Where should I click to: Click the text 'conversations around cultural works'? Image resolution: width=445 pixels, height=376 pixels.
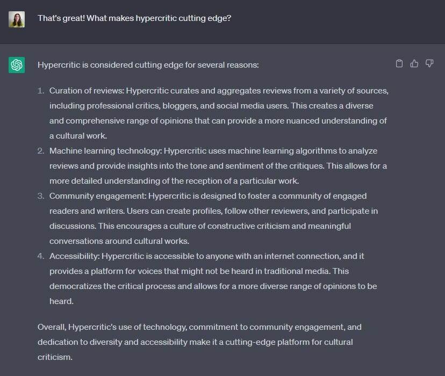tap(119, 241)
